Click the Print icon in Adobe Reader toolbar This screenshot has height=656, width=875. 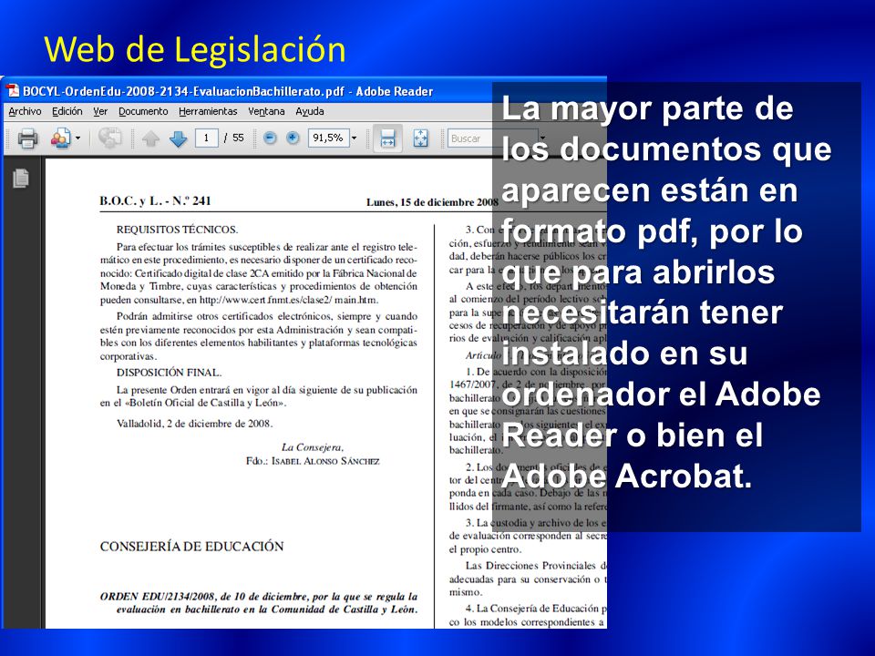point(27,138)
